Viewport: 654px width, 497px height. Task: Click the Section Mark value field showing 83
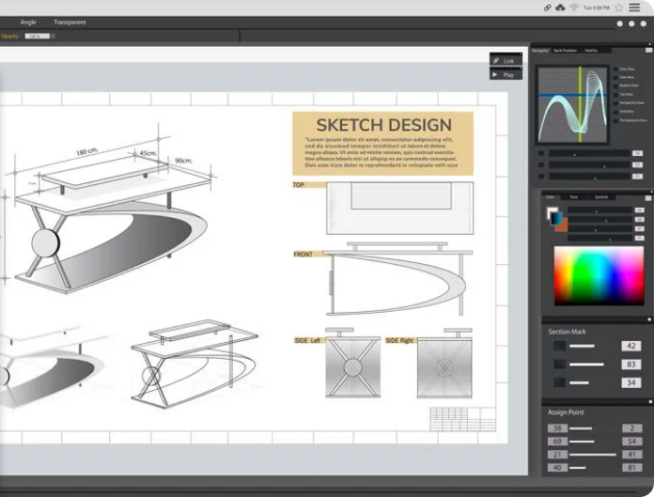pyautogui.click(x=630, y=365)
